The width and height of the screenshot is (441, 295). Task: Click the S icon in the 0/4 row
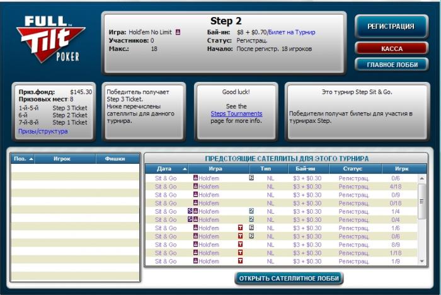(x=190, y=219)
